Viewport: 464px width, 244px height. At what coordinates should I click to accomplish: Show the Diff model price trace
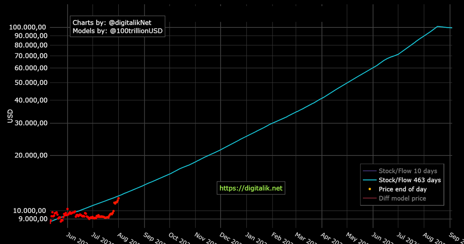(x=402, y=198)
